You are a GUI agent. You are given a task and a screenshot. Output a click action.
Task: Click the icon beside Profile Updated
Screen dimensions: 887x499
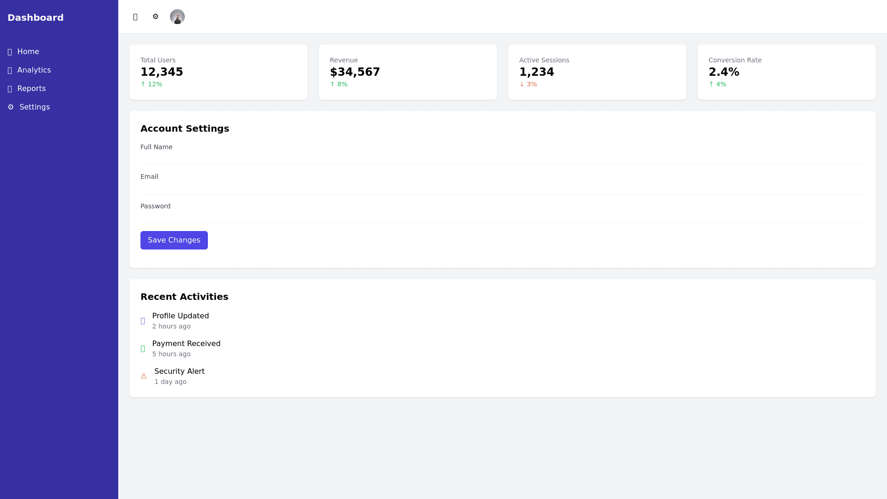tap(143, 321)
